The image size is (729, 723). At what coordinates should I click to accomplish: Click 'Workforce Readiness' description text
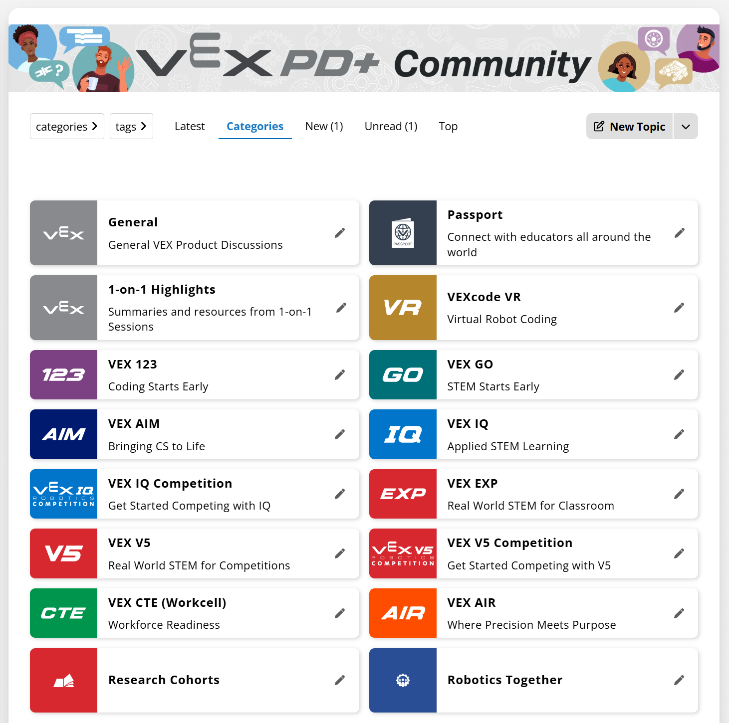click(x=164, y=625)
